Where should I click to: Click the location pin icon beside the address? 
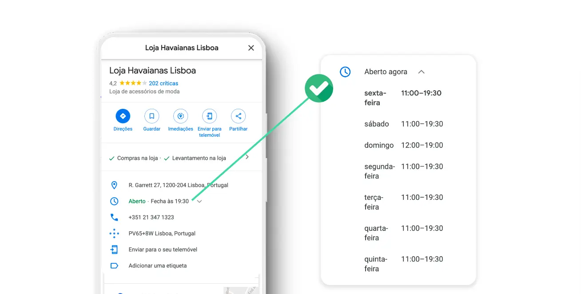114,185
